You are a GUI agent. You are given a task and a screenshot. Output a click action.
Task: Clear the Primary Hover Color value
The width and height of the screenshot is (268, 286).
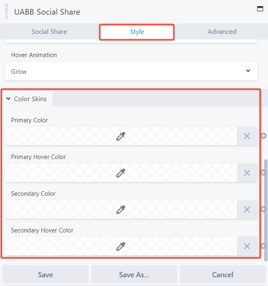tap(247, 173)
